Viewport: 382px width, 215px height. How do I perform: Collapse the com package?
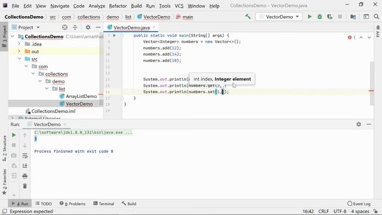pyautogui.click(x=26, y=66)
